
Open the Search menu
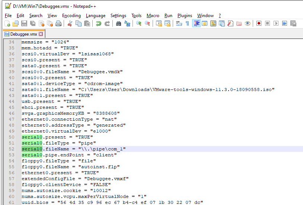click(x=36, y=16)
